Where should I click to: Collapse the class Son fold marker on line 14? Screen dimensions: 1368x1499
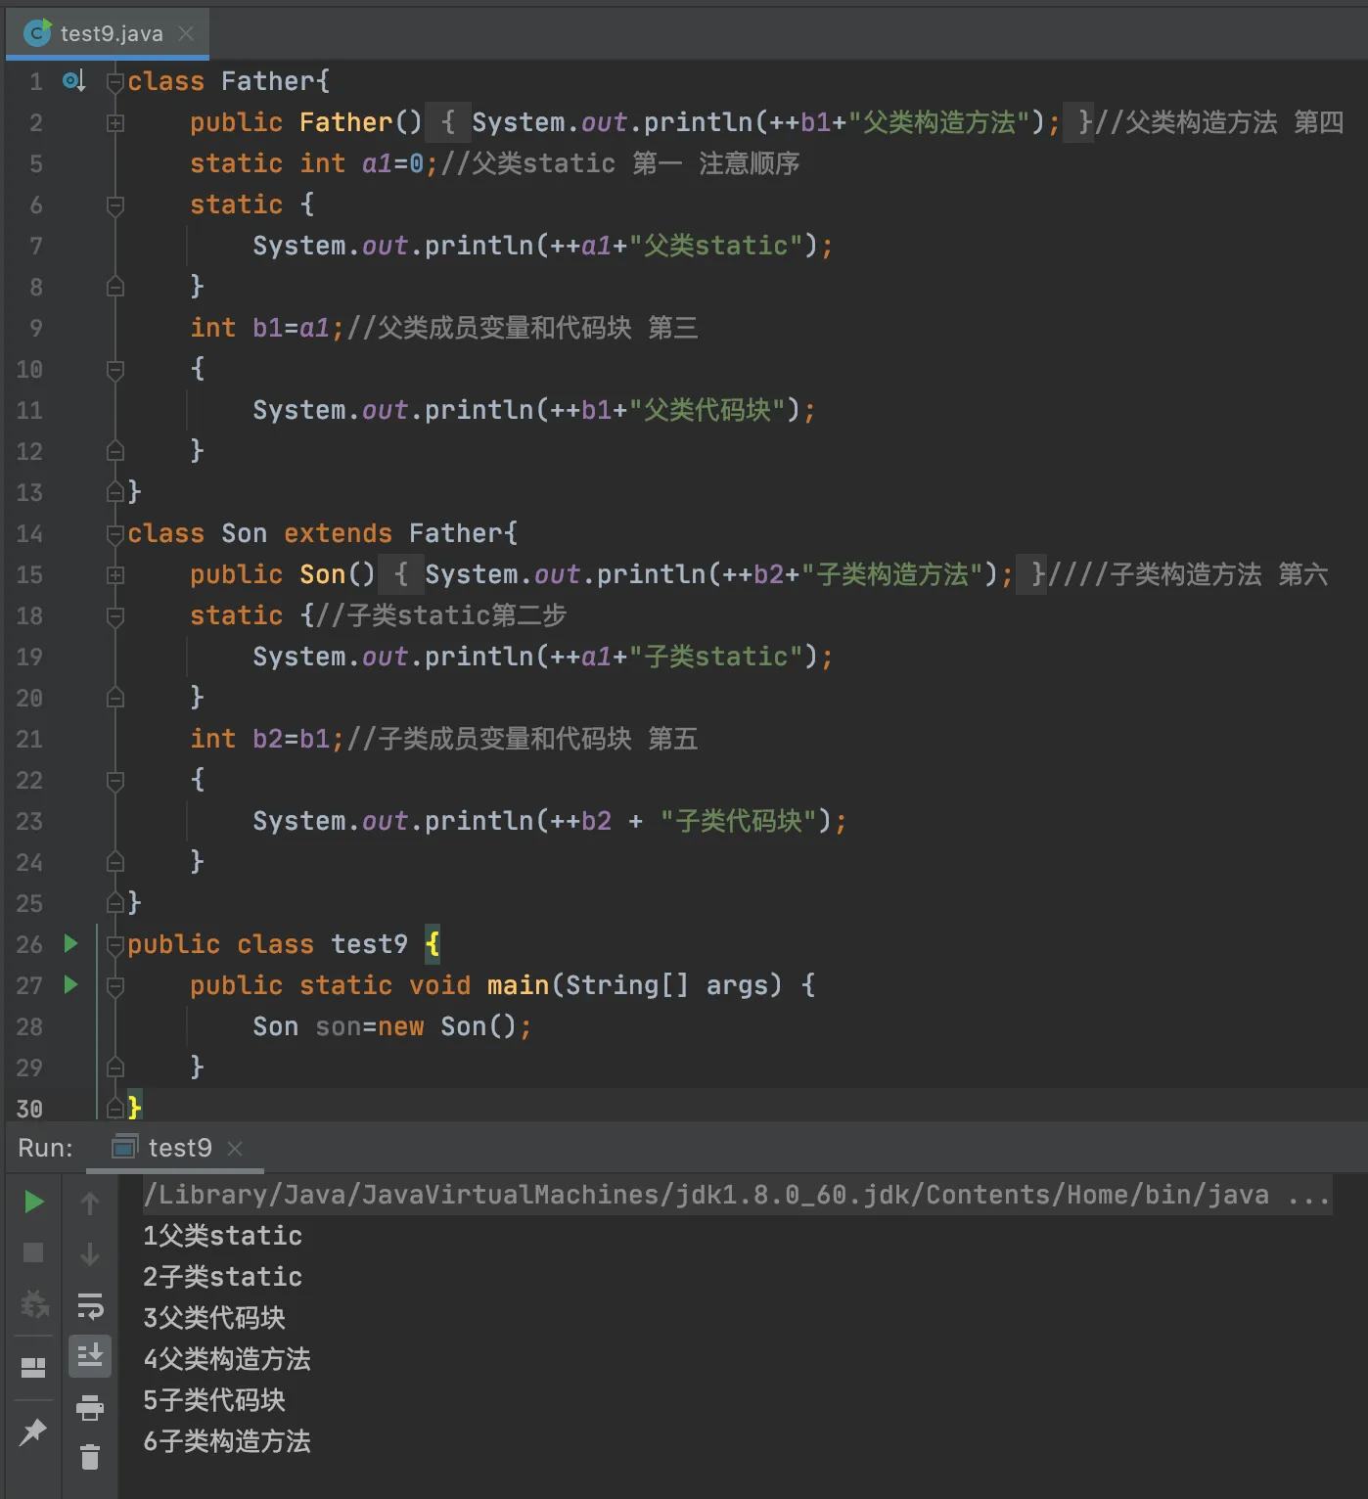pyautogui.click(x=115, y=534)
